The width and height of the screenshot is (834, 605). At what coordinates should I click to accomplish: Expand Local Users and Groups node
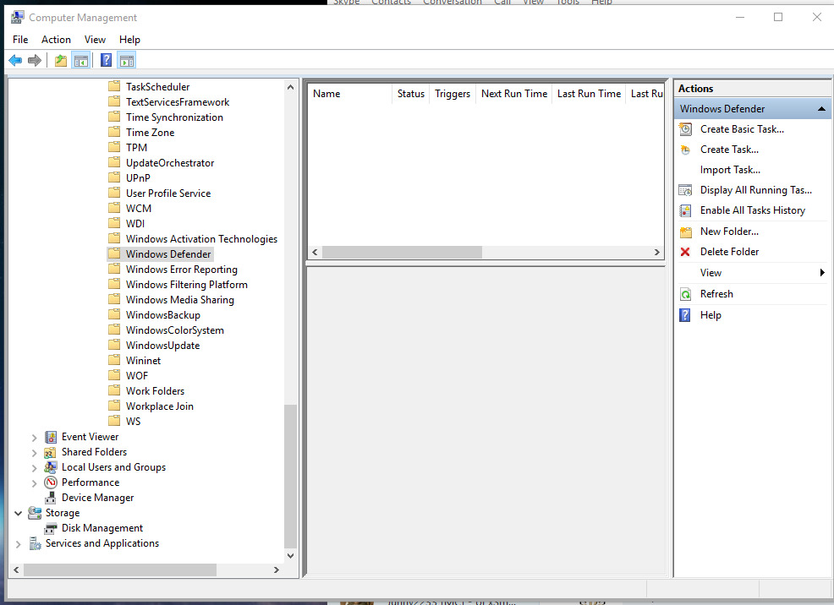[34, 468]
